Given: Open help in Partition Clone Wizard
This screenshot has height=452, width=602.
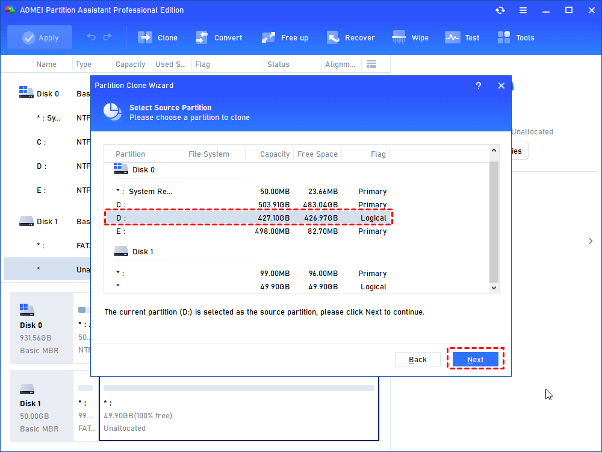Looking at the screenshot, I should (x=479, y=86).
